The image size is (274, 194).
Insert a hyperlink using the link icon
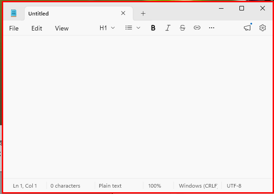pyautogui.click(x=197, y=28)
